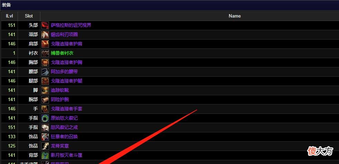Click item level 125 cell

coord(10,146)
